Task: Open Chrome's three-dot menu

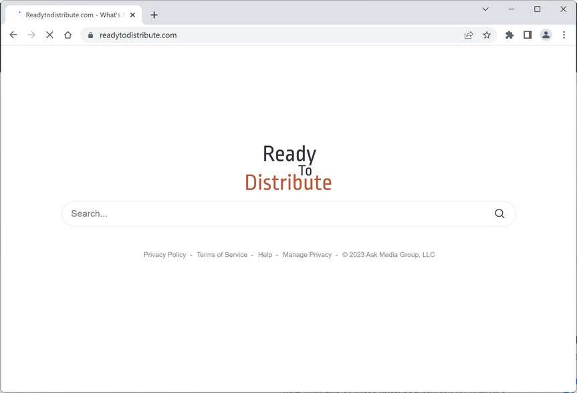Action: click(x=564, y=35)
